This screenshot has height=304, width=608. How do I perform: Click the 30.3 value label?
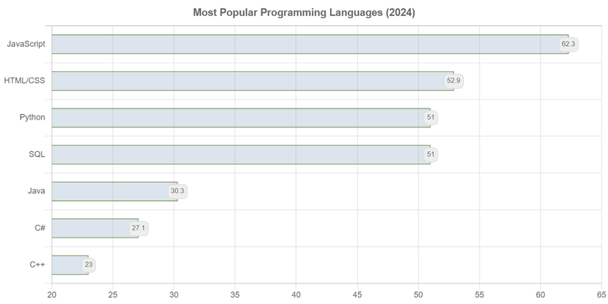point(177,191)
